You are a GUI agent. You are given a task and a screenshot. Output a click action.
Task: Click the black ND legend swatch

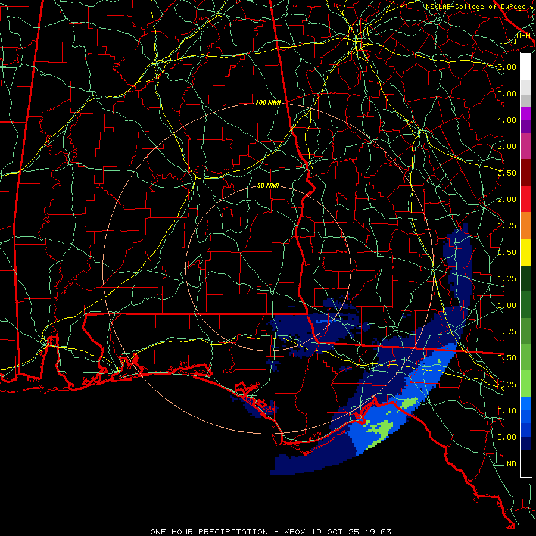[526, 463]
